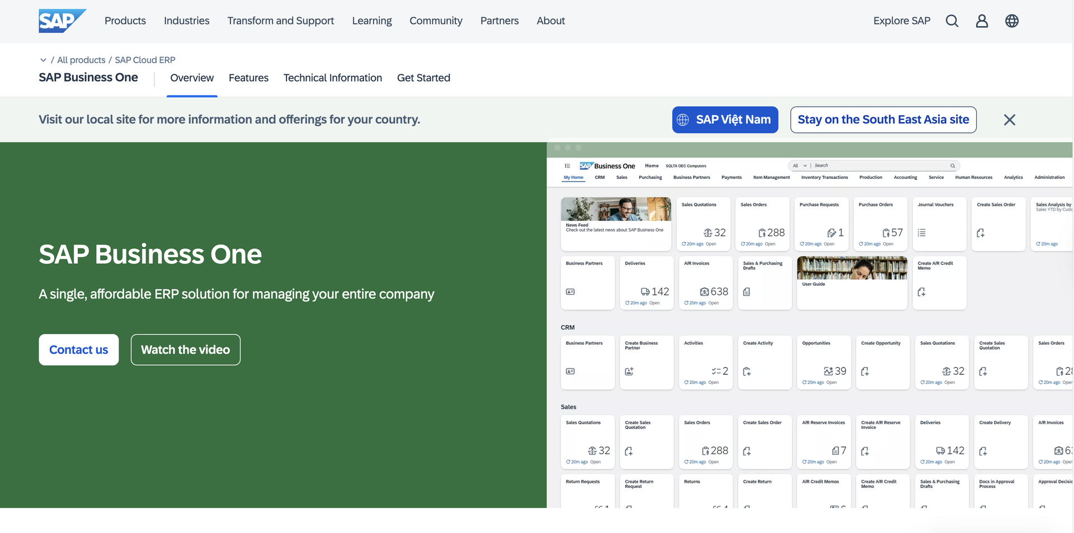Click the SAP logo

62,21
